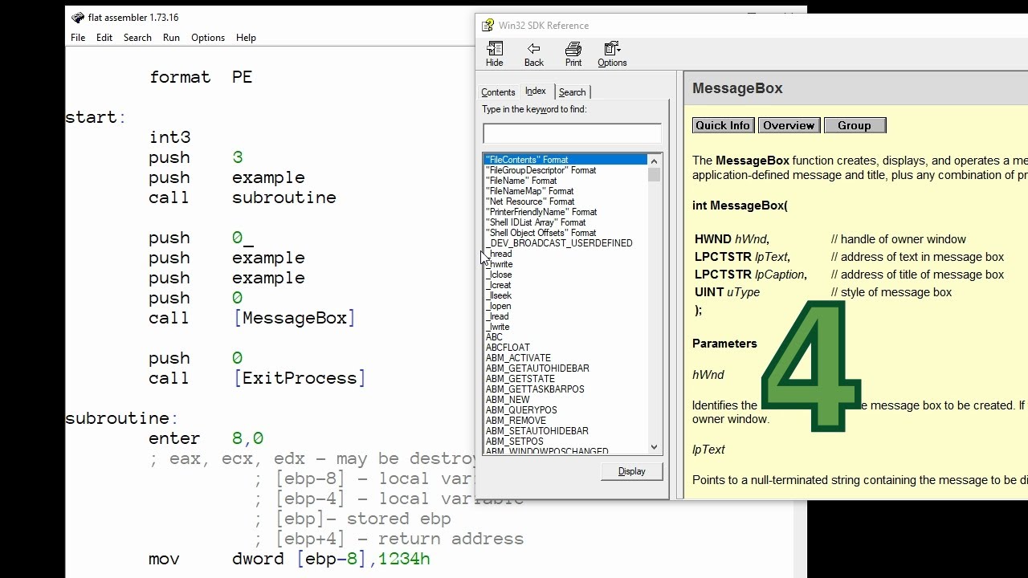Select the _lwrite index entry
Screen dimensions: 1028x578
(x=498, y=327)
